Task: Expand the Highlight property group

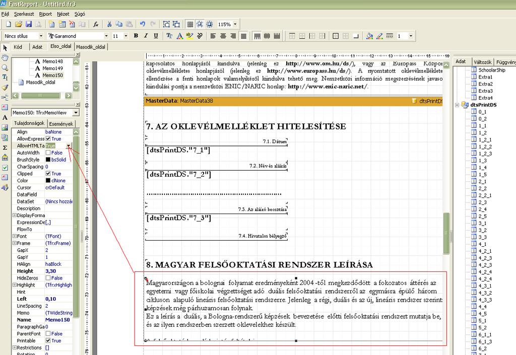Action: [15, 285]
